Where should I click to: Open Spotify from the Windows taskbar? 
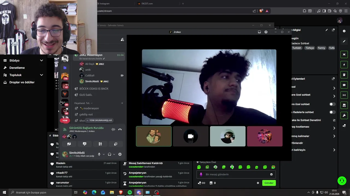click(x=130, y=192)
